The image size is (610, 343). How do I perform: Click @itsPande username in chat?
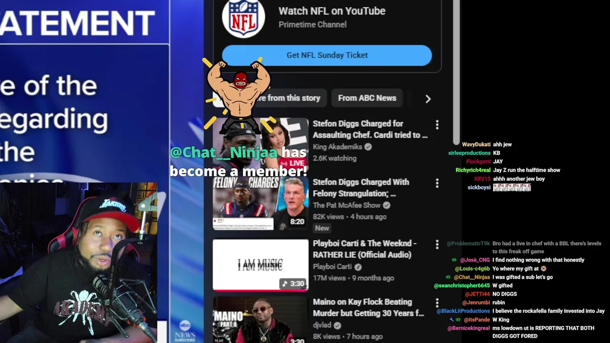(477, 320)
